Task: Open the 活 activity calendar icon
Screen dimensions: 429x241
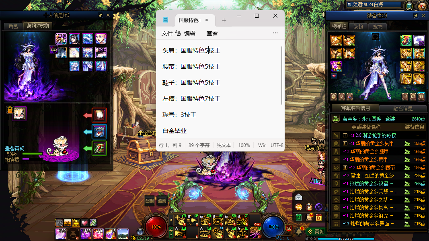Action: pyautogui.click(x=299, y=217)
